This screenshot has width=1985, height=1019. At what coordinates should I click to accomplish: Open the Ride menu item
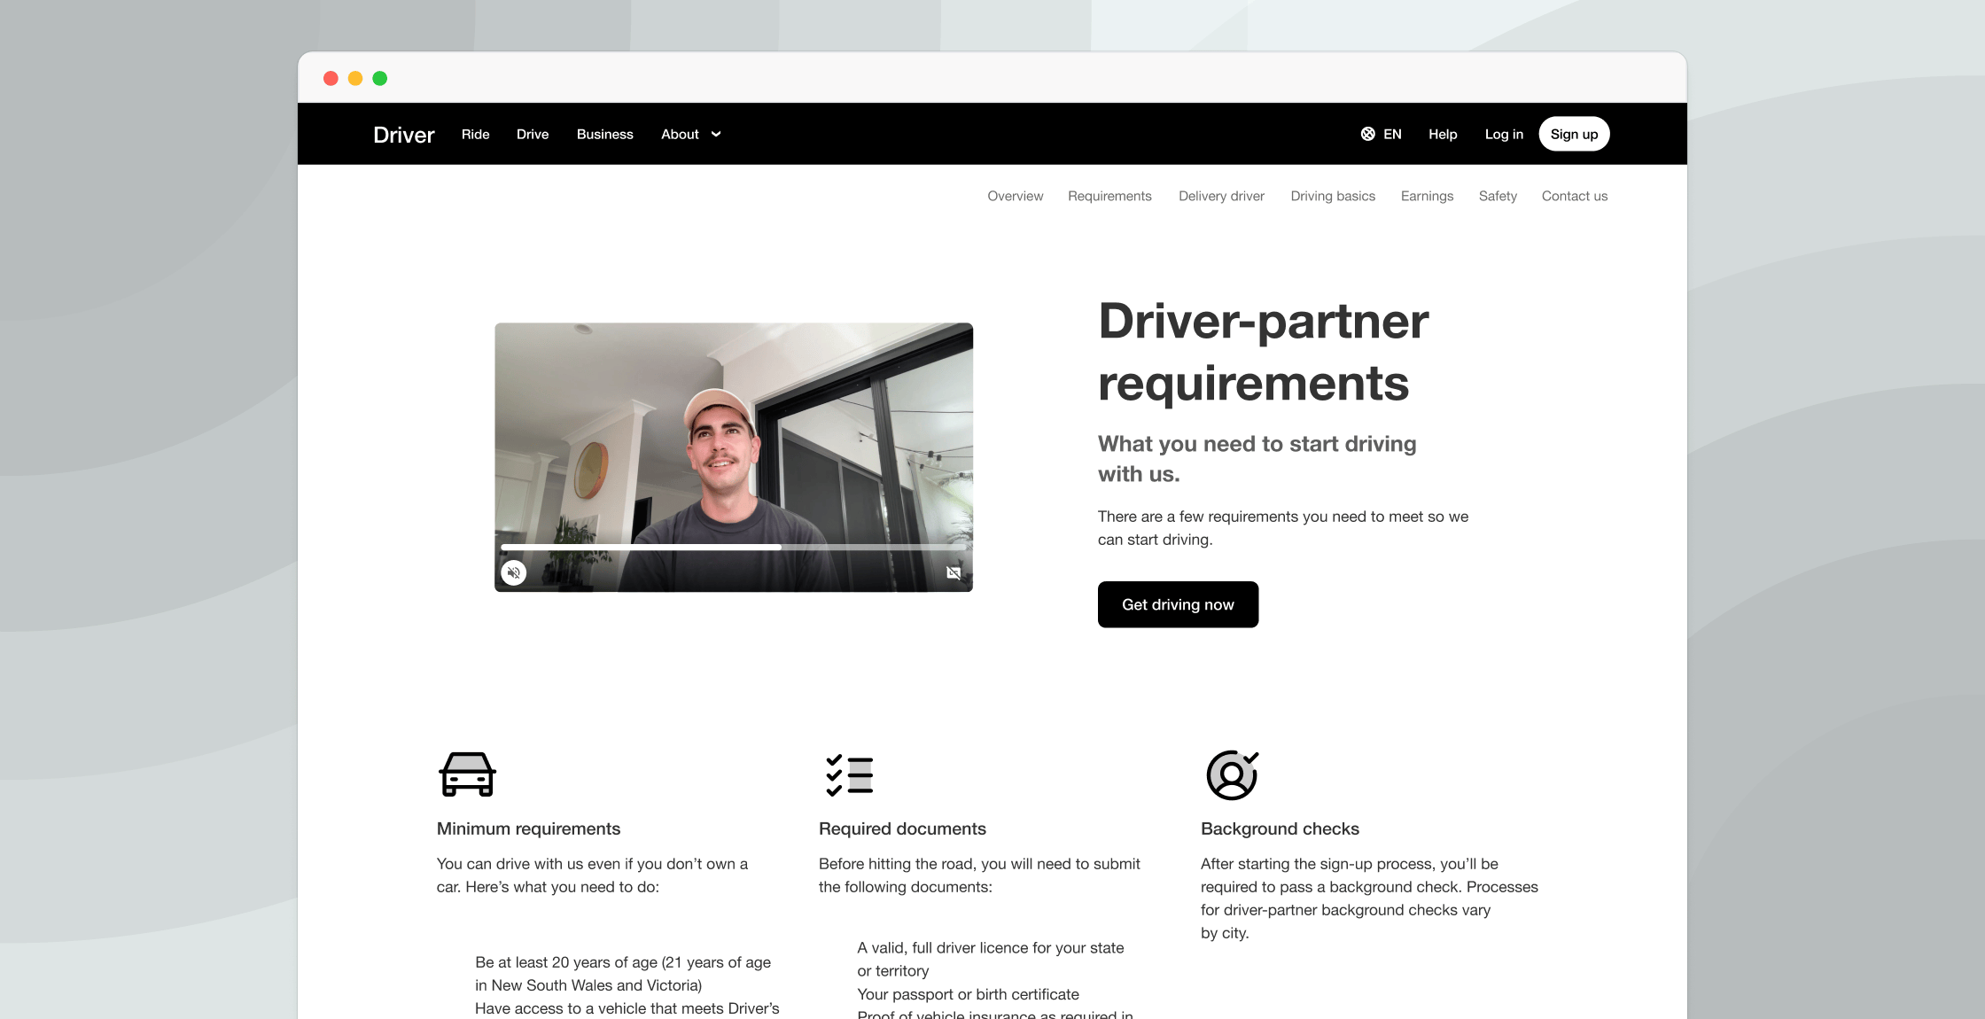click(475, 134)
